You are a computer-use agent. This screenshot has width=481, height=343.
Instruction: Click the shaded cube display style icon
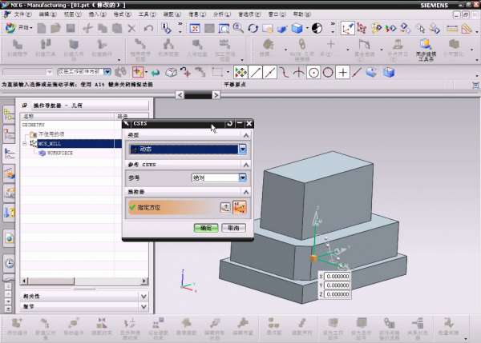298,28
